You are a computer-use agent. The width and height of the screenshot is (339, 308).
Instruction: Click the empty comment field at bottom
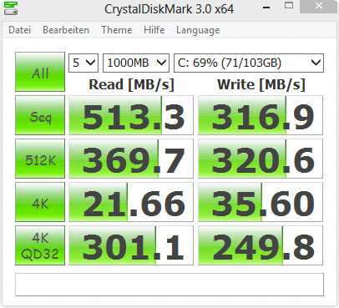tap(169, 285)
